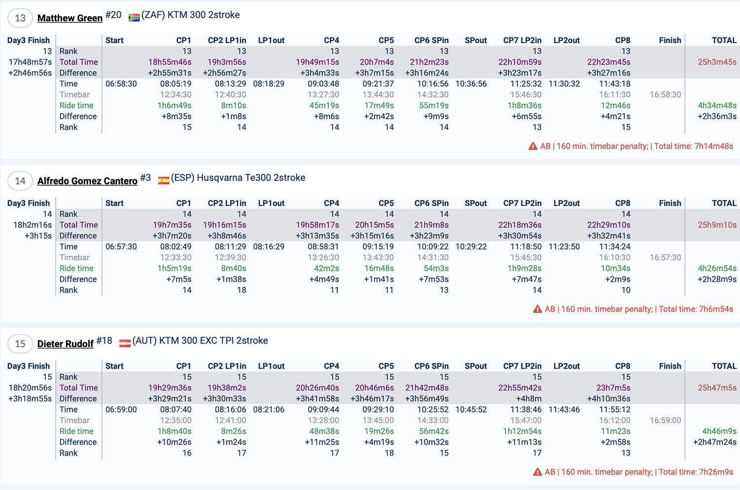Click rider number #20 next to Matthew Green
The width and height of the screenshot is (740, 490).
[113, 15]
